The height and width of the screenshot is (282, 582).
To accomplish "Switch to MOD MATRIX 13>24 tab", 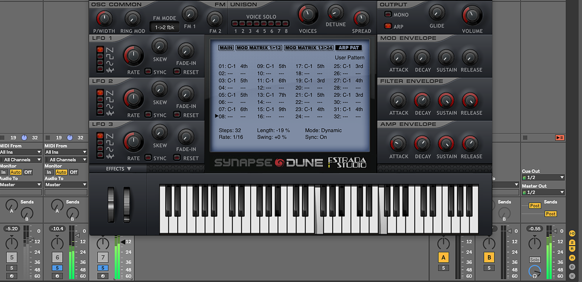I will tap(308, 48).
